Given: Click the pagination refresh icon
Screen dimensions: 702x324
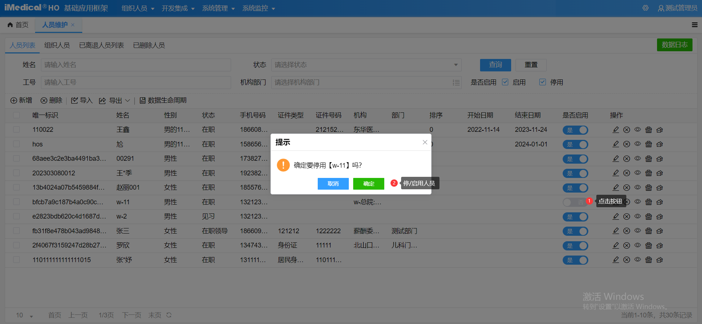Looking at the screenshot, I should (169, 315).
